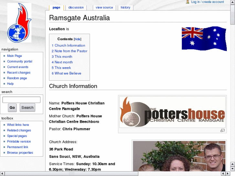Image resolution: width=235 pixels, height=176 pixels.
Task: Click Log in / create account link
Action: click(x=208, y=2)
